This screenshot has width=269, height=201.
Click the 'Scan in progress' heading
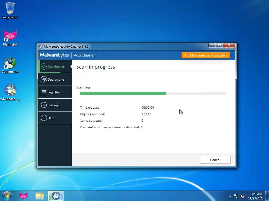(x=96, y=67)
